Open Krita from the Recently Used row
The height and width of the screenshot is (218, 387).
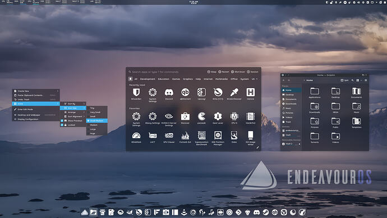pyautogui.click(x=218, y=94)
